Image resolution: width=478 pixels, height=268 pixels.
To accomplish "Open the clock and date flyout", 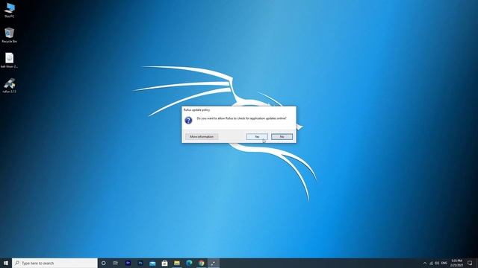I will point(456,263).
